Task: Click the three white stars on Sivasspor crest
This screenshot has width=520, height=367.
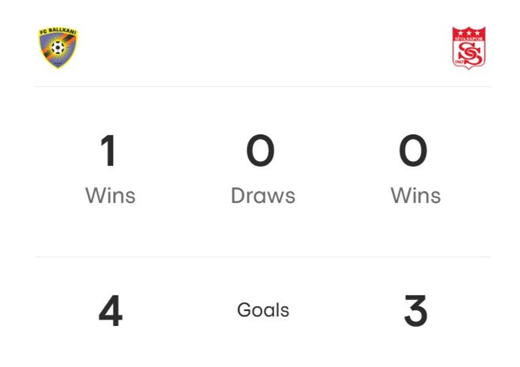Action: pyautogui.click(x=469, y=32)
